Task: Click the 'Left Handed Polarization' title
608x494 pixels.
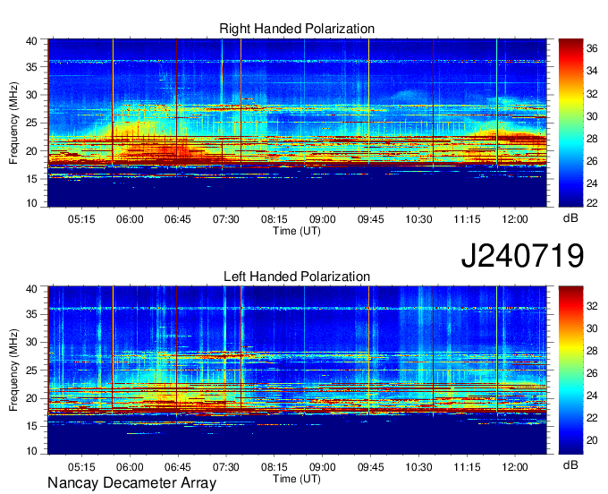Action: point(297,277)
